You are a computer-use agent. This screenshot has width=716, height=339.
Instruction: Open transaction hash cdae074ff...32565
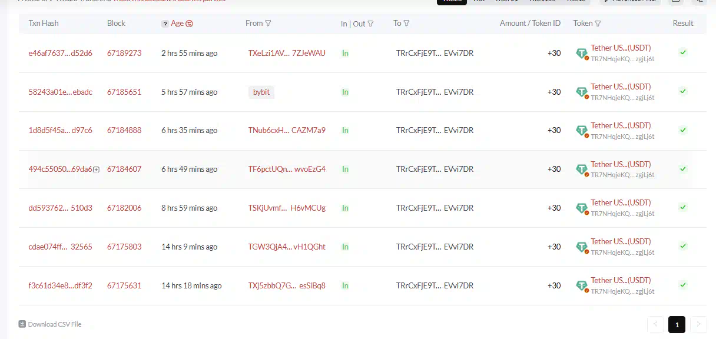pos(60,247)
